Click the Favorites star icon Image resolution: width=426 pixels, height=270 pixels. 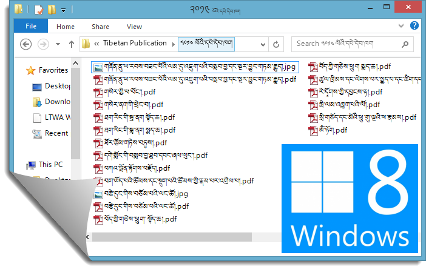pyautogui.click(x=31, y=71)
